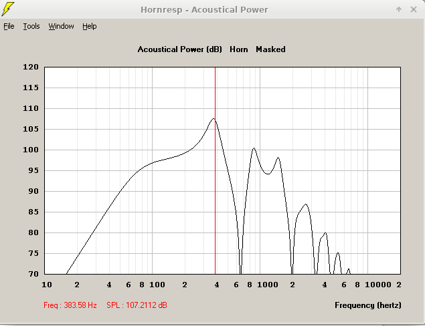
Task: Click the 10000 Hz x-axis label
Action: [378, 285]
